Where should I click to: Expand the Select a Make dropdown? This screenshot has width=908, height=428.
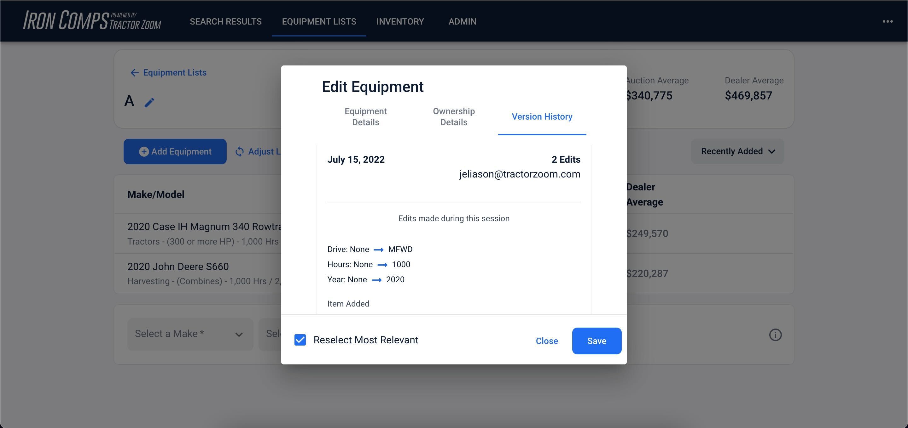(x=190, y=334)
